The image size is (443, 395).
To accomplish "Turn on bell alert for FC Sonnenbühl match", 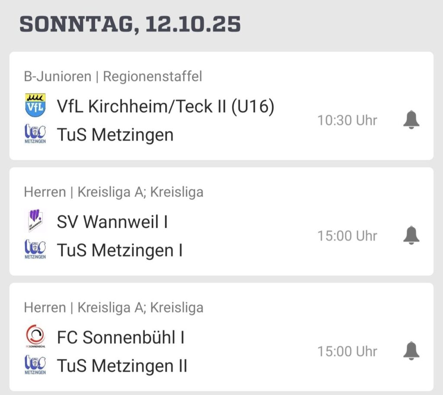I will coord(411,351).
